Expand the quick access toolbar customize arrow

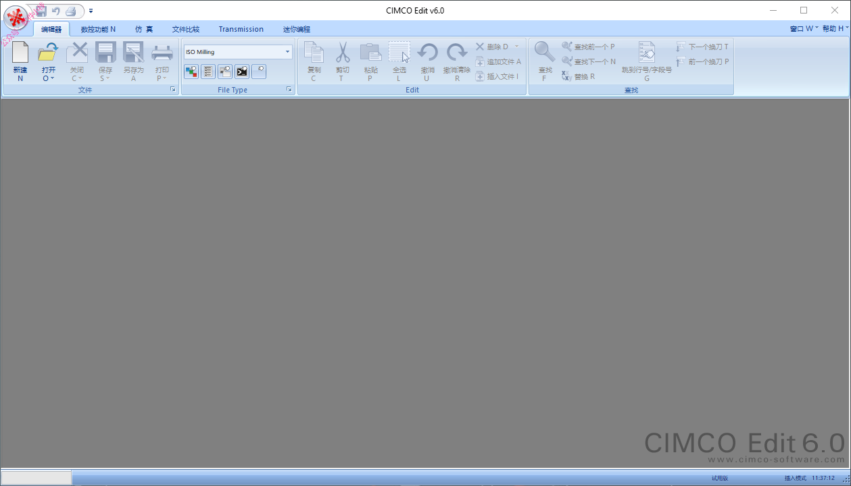[91, 11]
